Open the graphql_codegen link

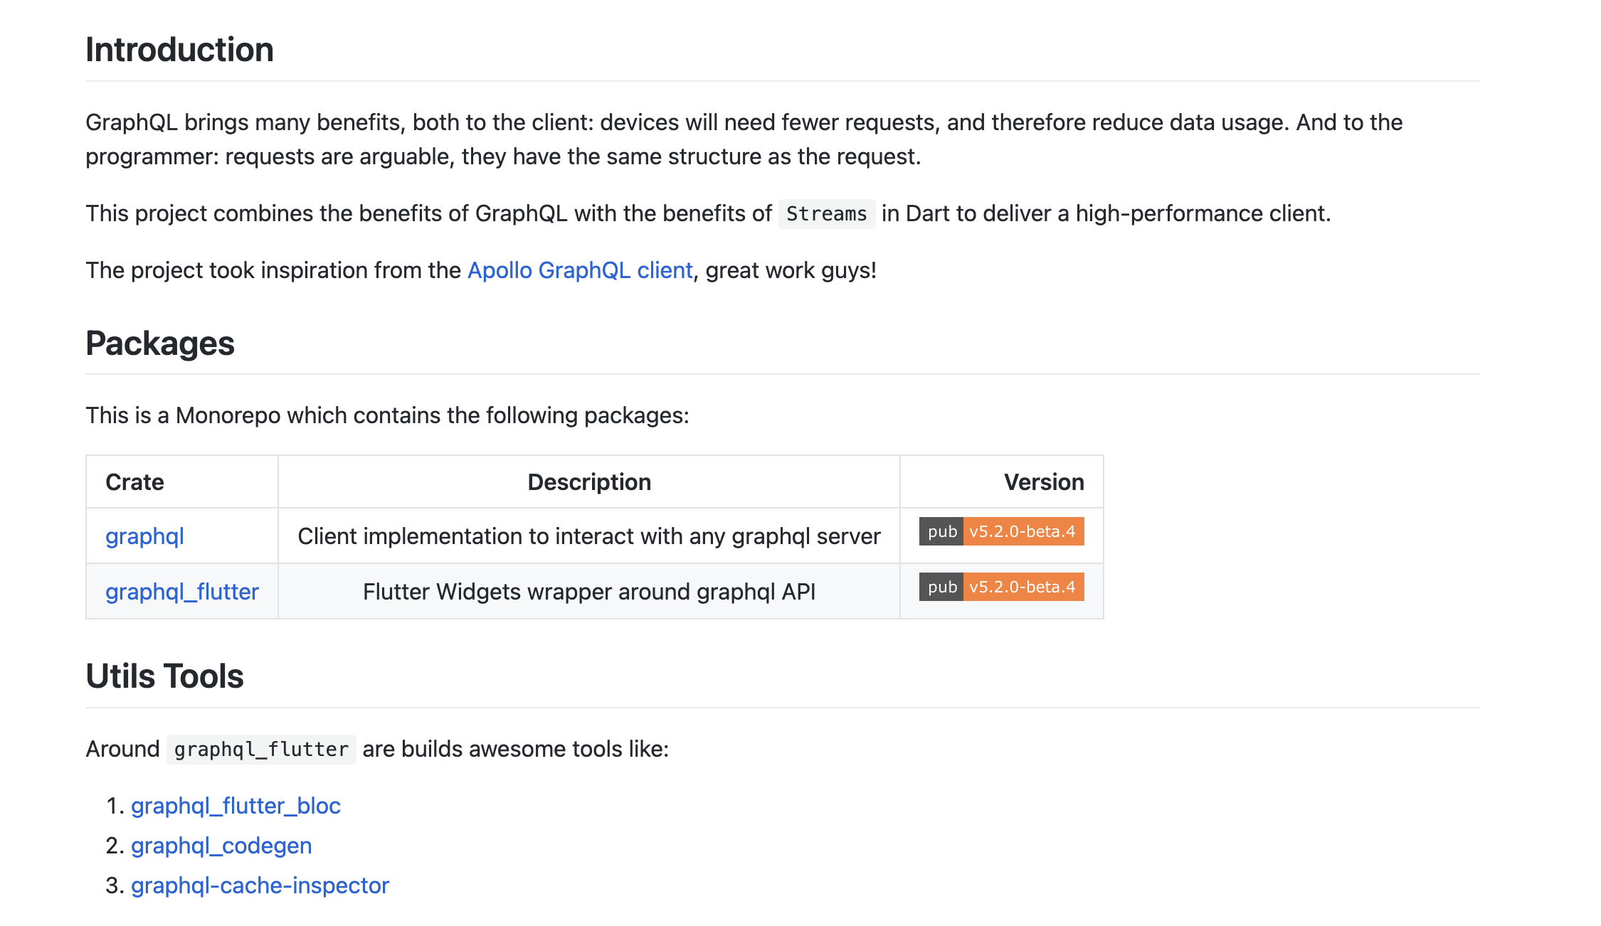point(221,846)
